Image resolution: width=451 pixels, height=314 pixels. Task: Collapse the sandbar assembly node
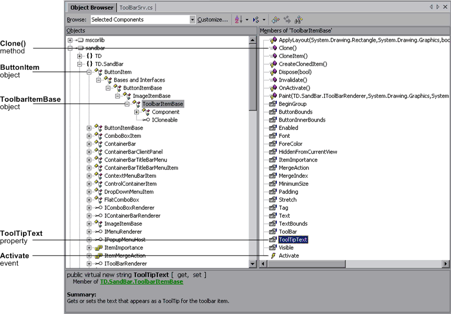pyautogui.click(x=70, y=48)
